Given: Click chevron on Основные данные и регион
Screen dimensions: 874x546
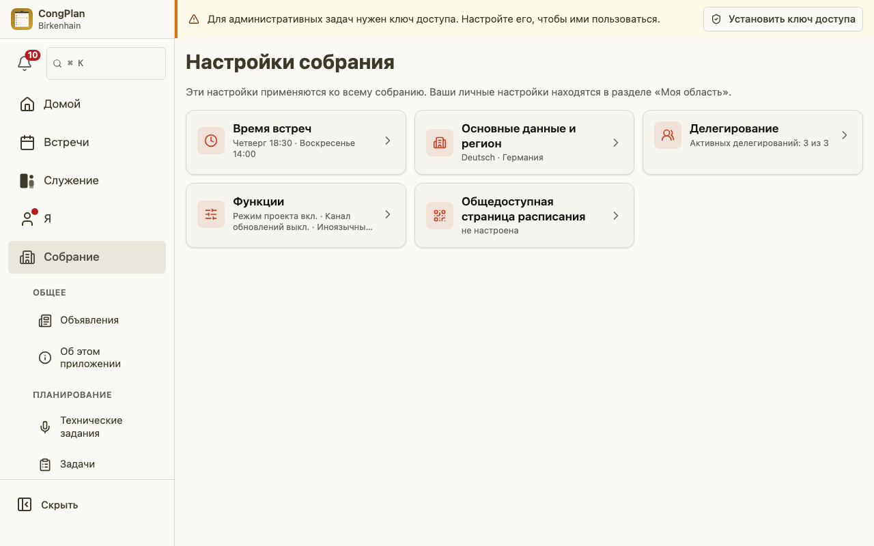Looking at the screenshot, I should (615, 143).
